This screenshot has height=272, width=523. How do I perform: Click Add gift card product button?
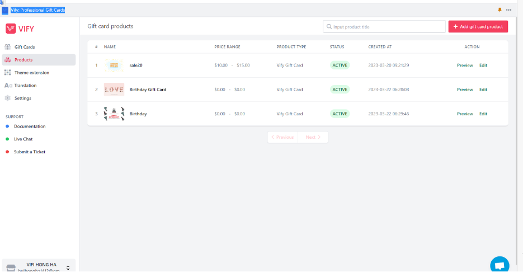(x=478, y=26)
